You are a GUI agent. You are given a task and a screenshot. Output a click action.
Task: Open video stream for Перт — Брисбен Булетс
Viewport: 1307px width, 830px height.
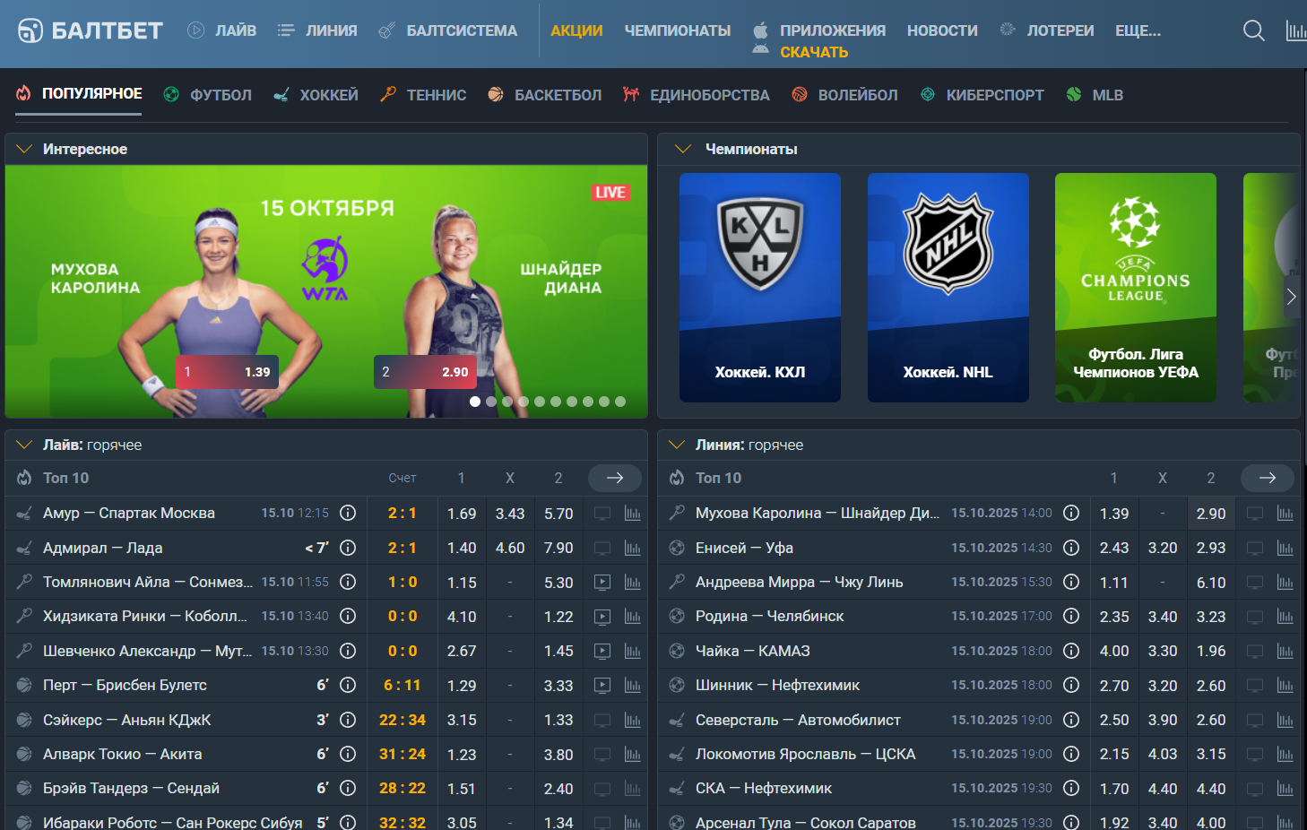coord(602,686)
